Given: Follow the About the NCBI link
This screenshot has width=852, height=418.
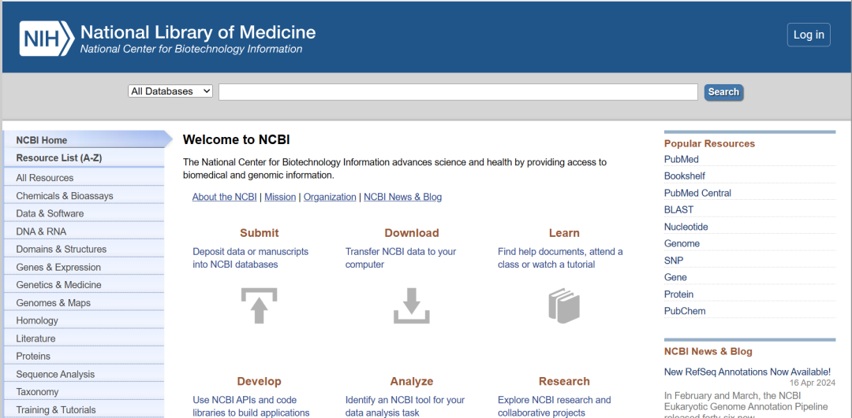Looking at the screenshot, I should point(224,197).
